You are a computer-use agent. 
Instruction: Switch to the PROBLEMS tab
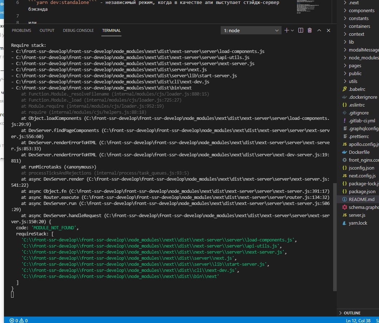point(21,31)
